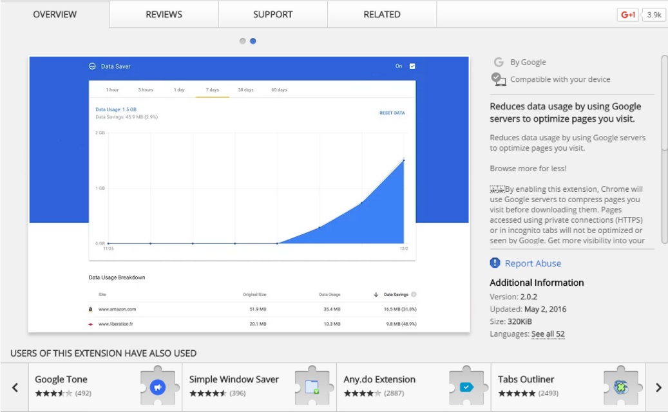Show next related extensions with right arrow

[658, 387]
